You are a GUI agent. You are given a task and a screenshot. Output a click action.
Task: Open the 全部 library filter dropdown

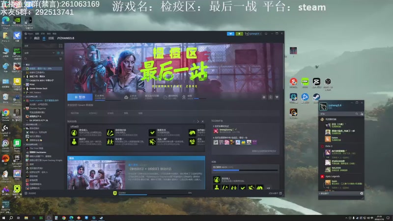(x=39, y=53)
